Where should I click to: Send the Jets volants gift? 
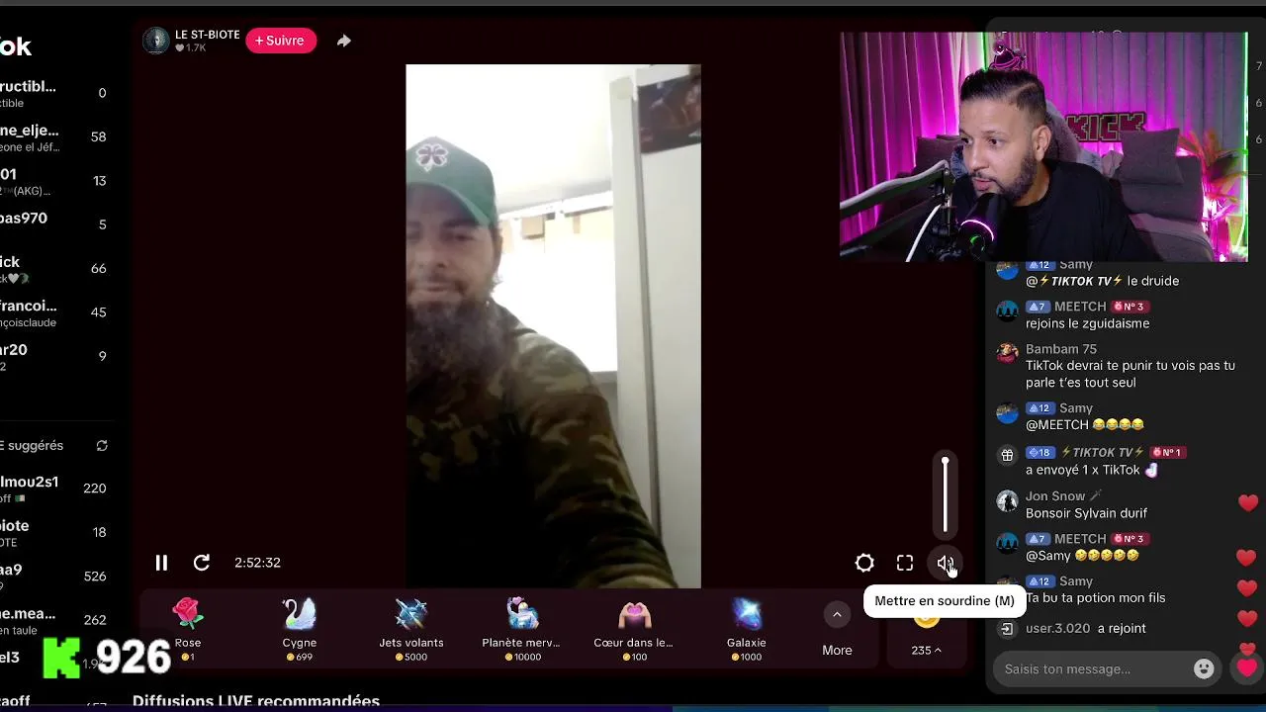pos(410,628)
